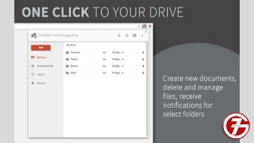This screenshot has width=254, height=143.
Task: Click the 10 Aug date in Personal row
Action: (x=116, y=52)
